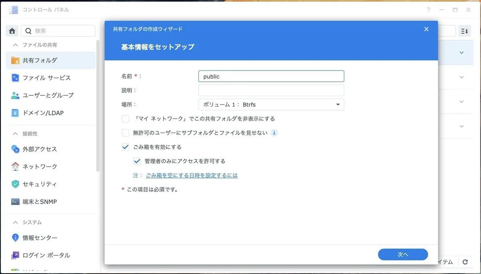
Task: Open Domain/LDAP sidebar icon
Action: coord(15,113)
